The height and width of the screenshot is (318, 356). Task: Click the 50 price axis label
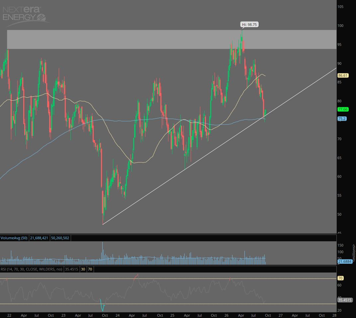[x=339, y=214]
